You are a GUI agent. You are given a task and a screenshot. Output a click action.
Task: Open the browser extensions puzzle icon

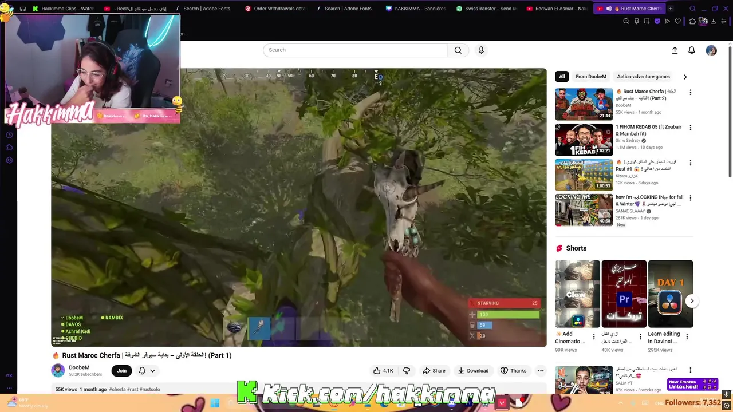(x=692, y=21)
